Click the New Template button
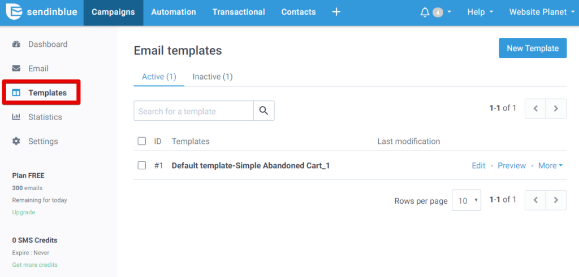This screenshot has width=579, height=277. [x=533, y=49]
